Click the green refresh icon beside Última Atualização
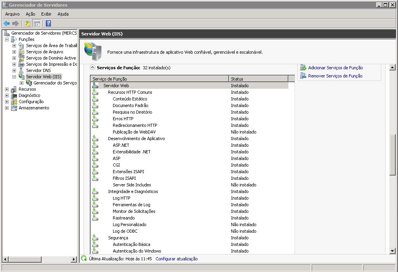 pyautogui.click(x=84, y=258)
